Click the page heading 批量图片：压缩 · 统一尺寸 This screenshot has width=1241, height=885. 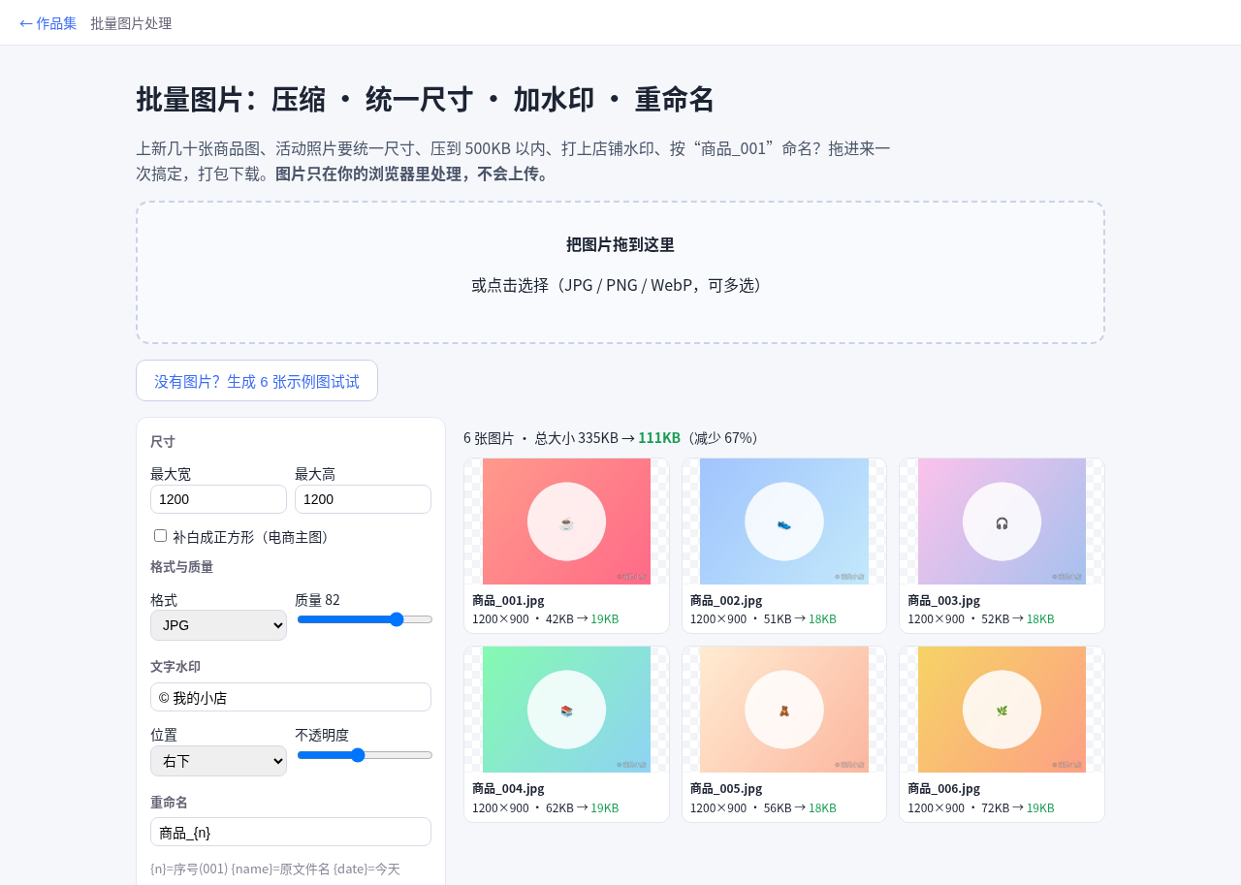pos(425,100)
